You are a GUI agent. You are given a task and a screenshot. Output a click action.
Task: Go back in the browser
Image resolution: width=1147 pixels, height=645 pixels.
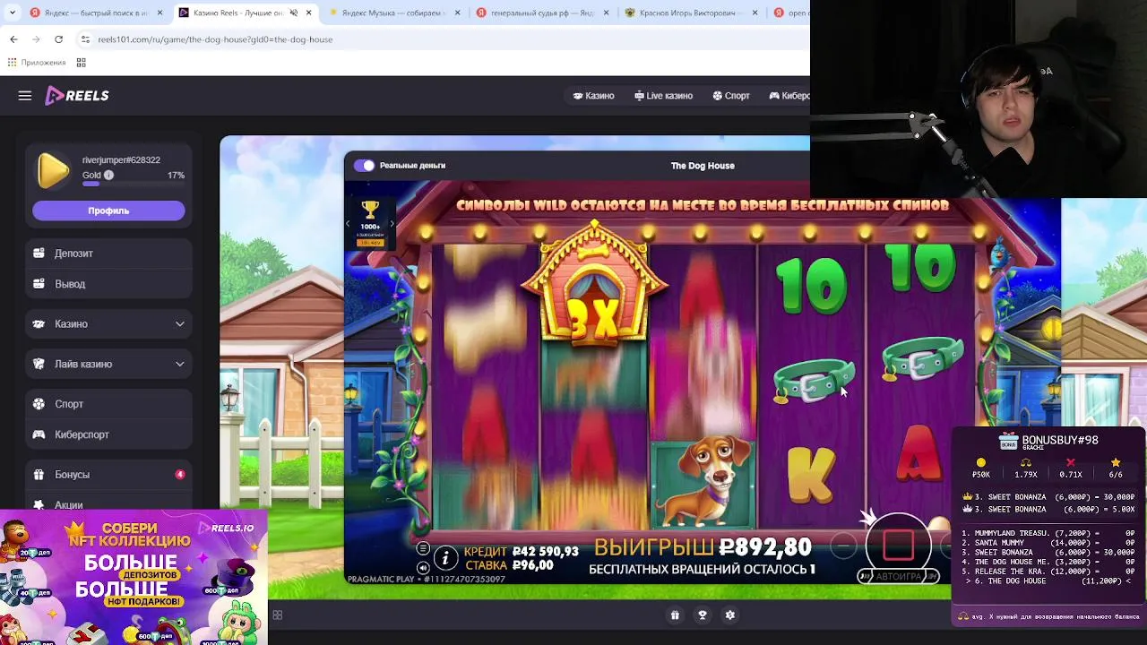pos(13,39)
